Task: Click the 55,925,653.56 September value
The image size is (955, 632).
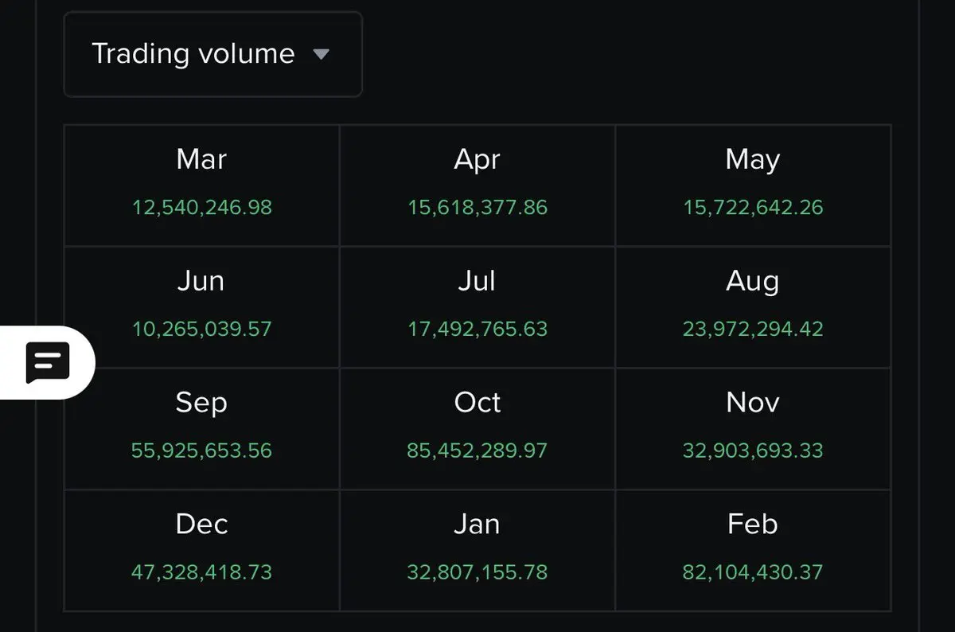Action: point(201,451)
